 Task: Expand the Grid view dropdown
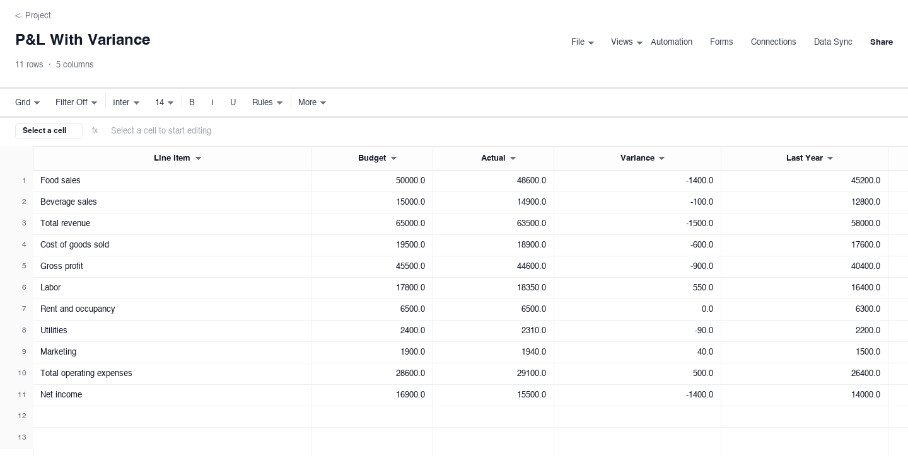pyautogui.click(x=28, y=102)
